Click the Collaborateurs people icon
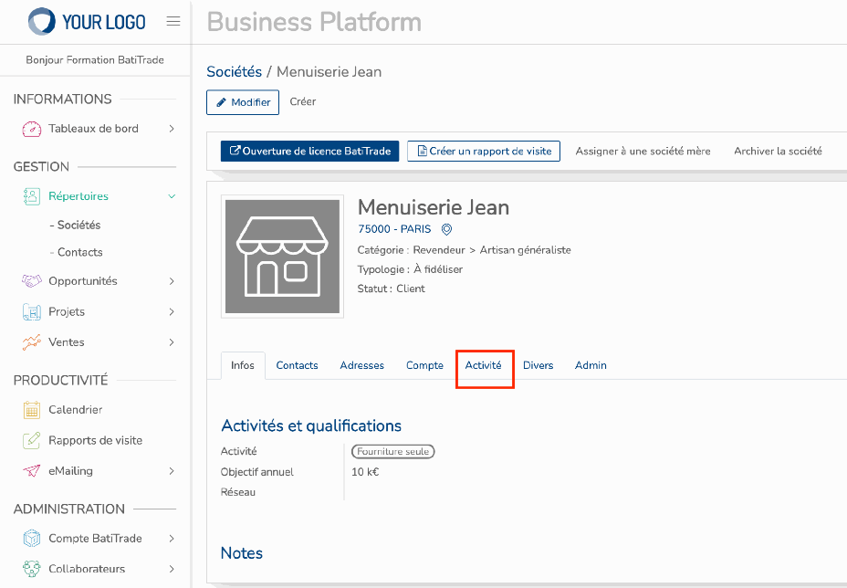Viewport: 847px width, 588px height. point(32,569)
